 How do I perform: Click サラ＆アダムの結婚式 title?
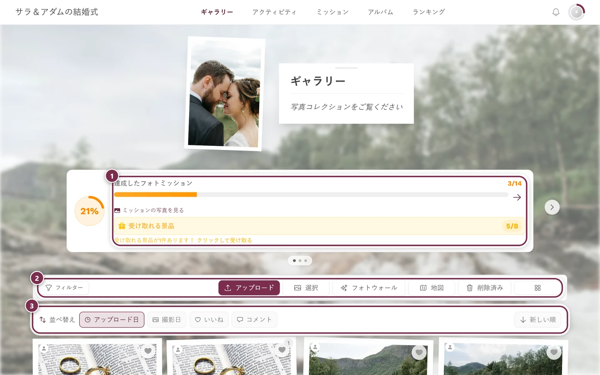coord(57,12)
